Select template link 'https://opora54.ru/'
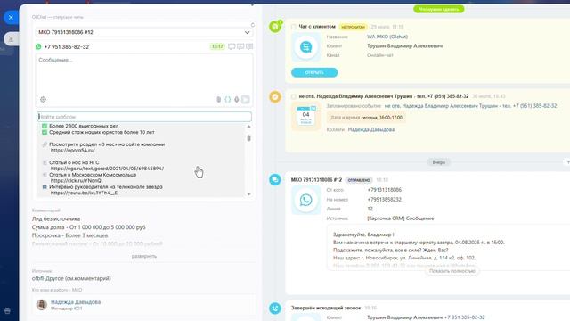570x321 pixels. coord(73,151)
